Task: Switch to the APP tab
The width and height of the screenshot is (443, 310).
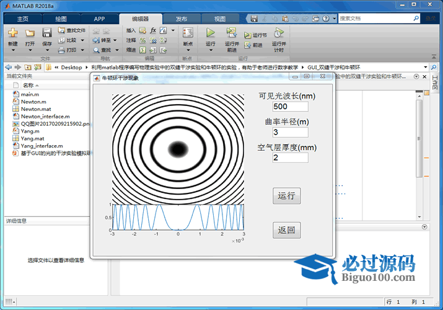Action: [100, 19]
